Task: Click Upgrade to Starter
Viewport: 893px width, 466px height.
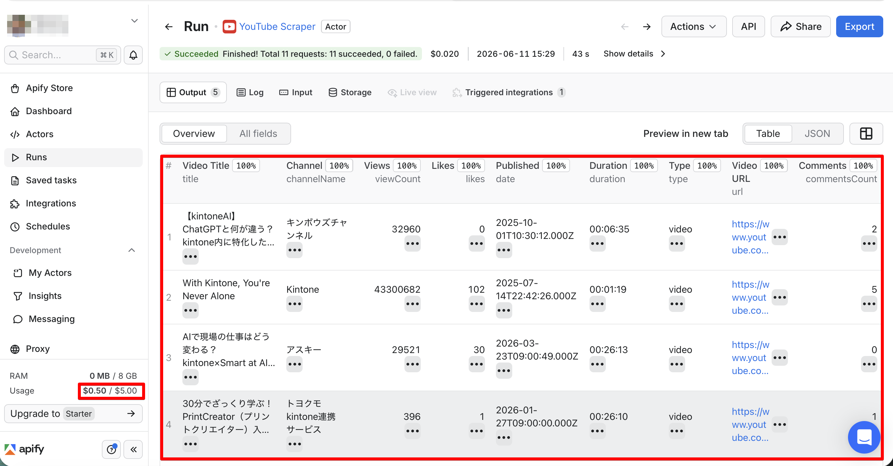Action: (73, 414)
